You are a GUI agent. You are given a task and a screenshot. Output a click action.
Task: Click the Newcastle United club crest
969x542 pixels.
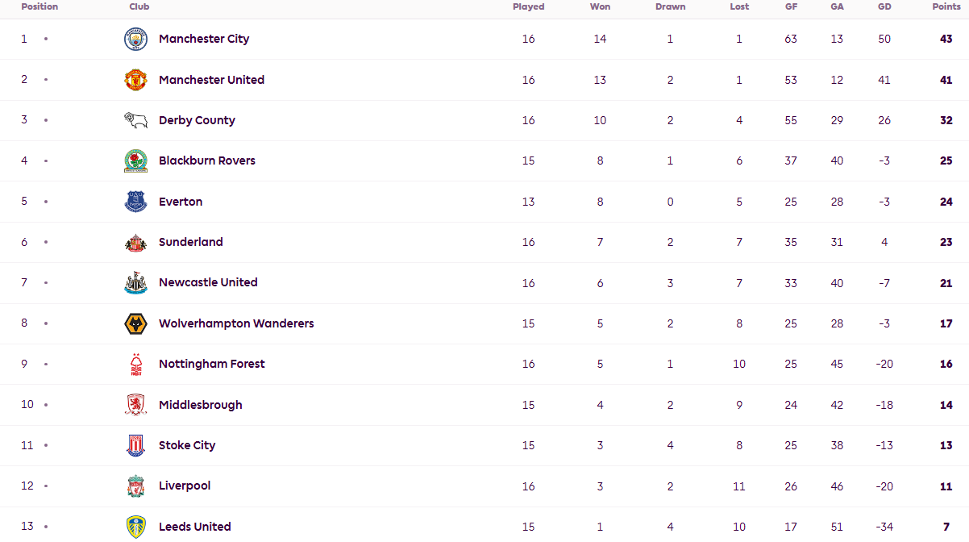135,283
